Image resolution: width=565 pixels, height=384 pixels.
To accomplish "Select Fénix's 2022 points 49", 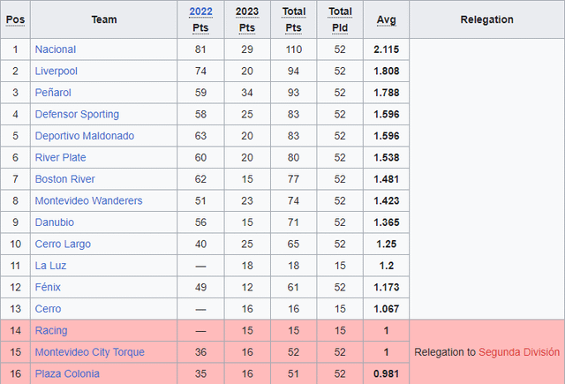I will click(x=200, y=287).
